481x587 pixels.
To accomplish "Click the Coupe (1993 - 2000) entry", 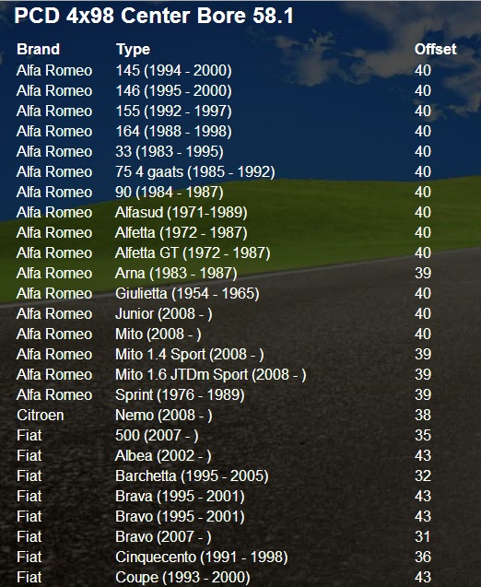I will 182,577.
